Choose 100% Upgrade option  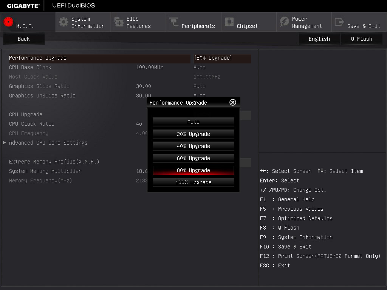tap(193, 182)
